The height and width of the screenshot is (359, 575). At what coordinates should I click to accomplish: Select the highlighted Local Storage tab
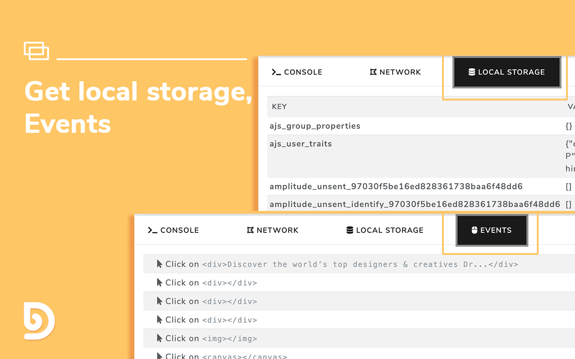click(506, 72)
